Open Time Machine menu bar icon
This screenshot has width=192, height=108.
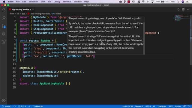[x=133, y=1]
